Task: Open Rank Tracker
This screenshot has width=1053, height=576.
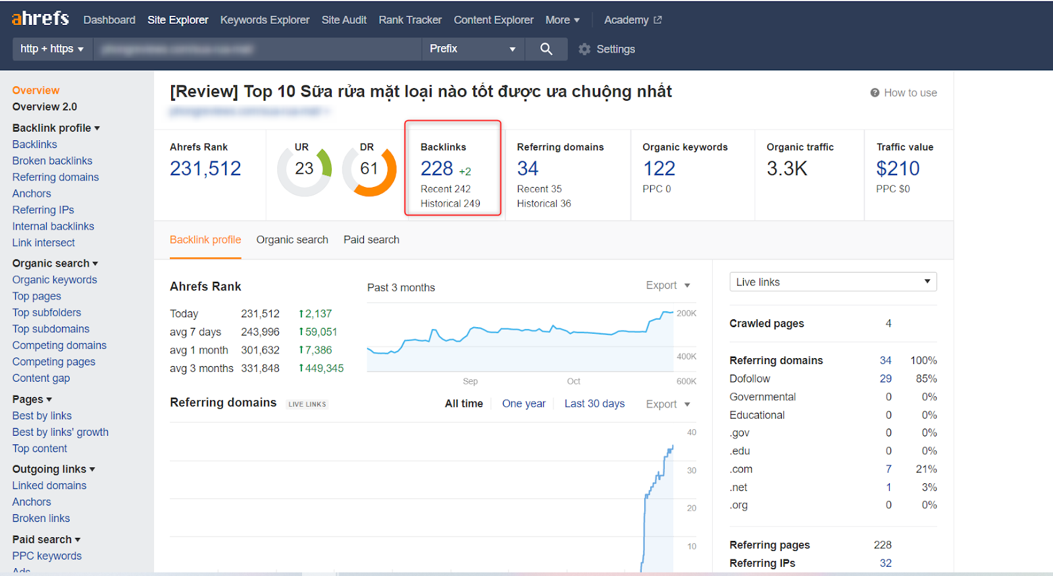Action: (410, 20)
